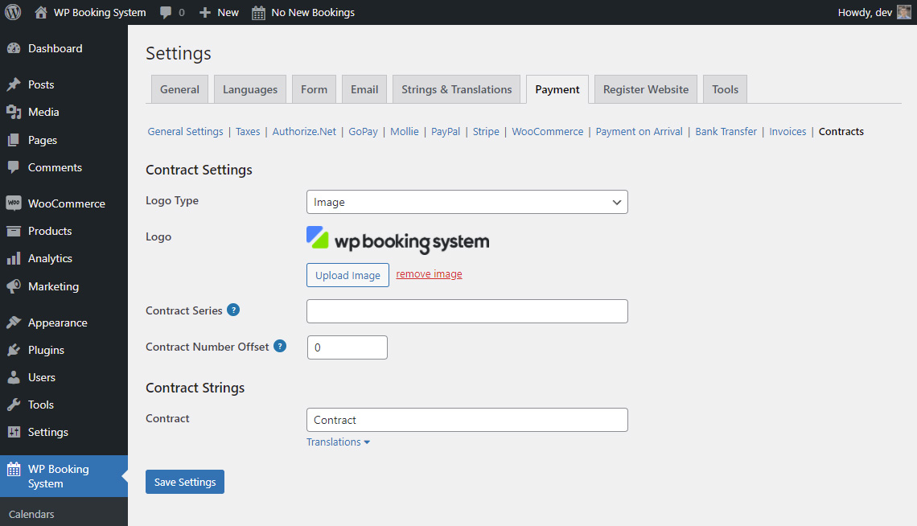Click the Tools wrench icon in sidebar

coord(14,405)
